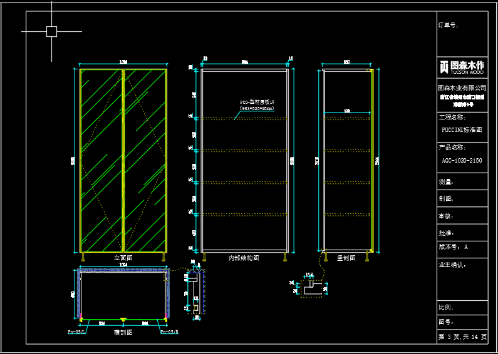Select the 立面图 view label

pos(123,257)
